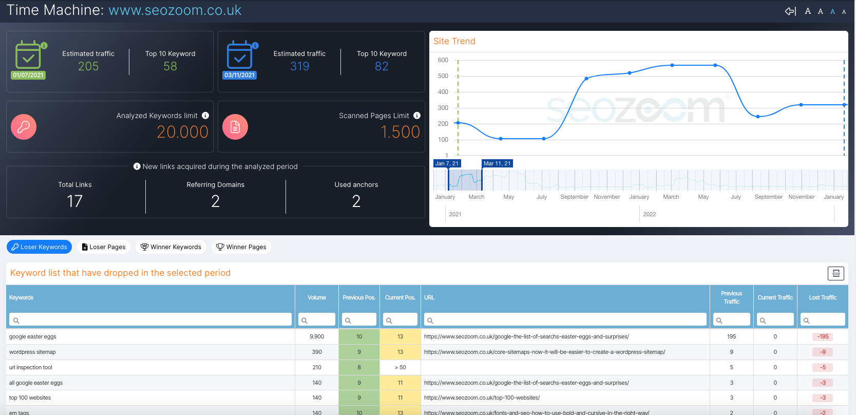
Task: Click the -195 lost traffic badge
Action: tap(823, 337)
